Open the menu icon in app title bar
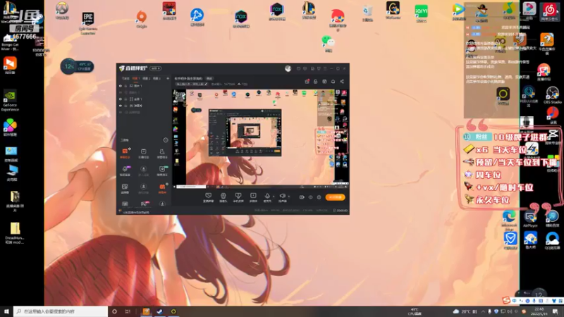This screenshot has height=317, width=564. pos(325,68)
